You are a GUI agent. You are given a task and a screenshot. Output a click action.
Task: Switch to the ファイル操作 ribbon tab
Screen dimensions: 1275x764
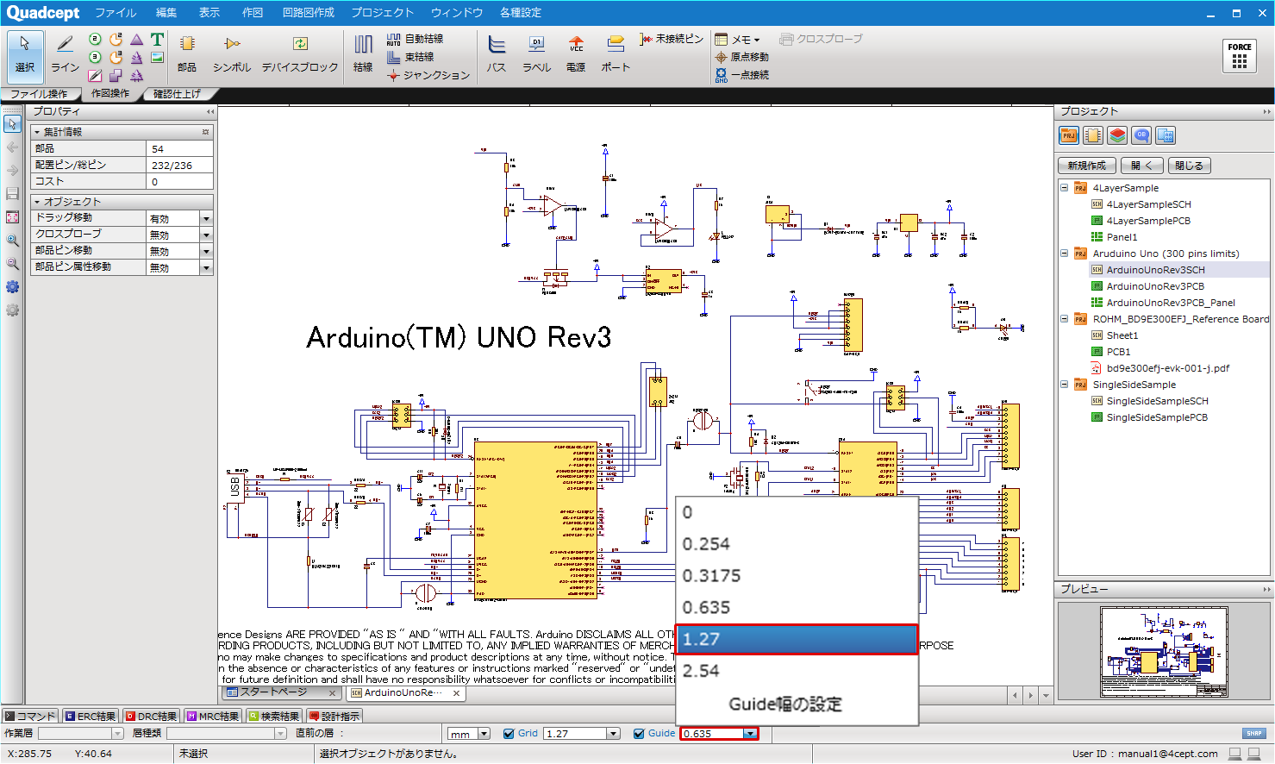coord(40,94)
